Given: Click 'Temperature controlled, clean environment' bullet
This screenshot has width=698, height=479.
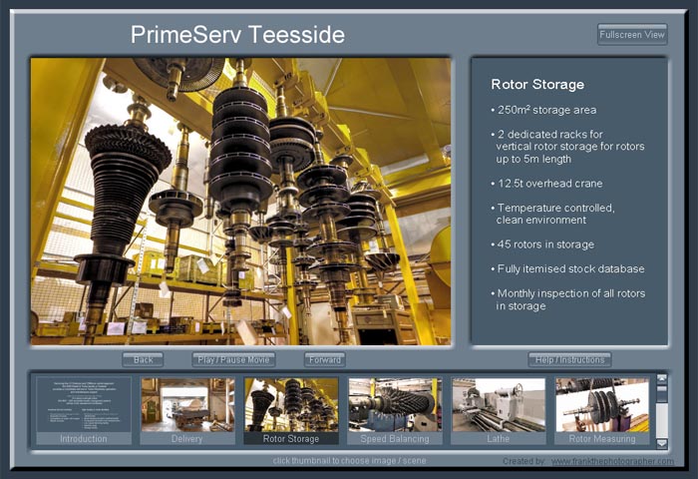Looking at the screenshot, I should tap(552, 214).
